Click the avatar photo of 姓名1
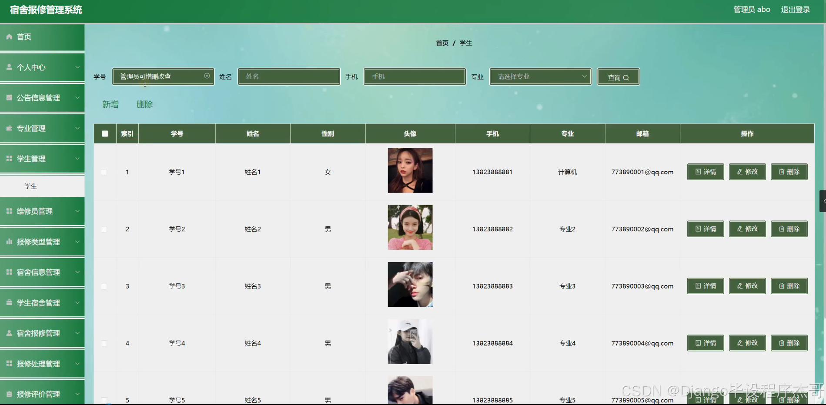This screenshot has height=405, width=826. pos(410,170)
